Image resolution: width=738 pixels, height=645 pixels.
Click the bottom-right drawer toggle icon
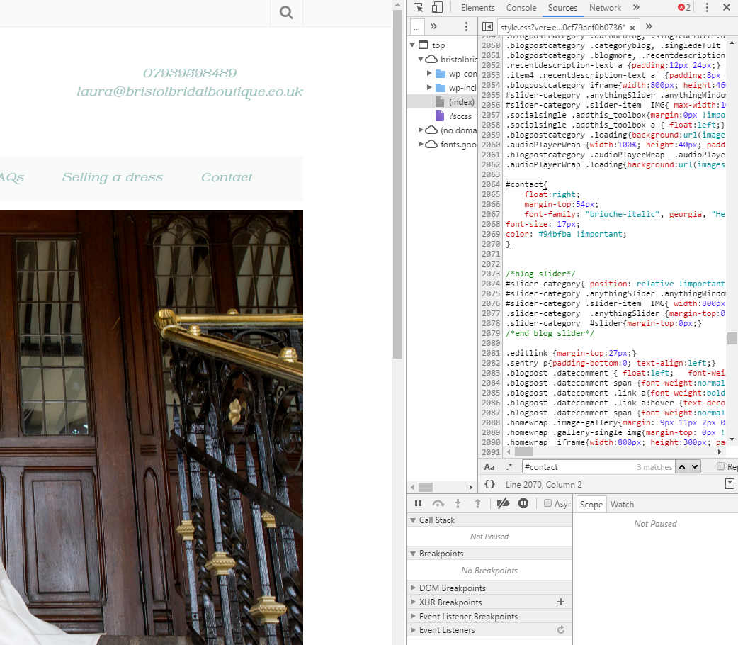(x=730, y=484)
